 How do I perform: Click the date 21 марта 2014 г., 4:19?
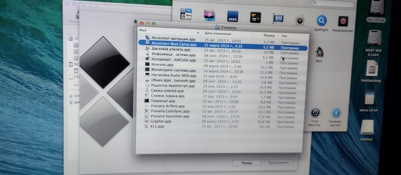point(223,46)
